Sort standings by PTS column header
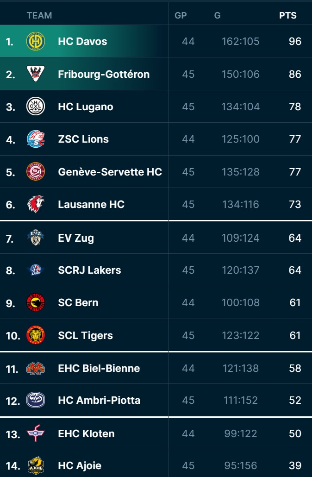Viewport: 312px width, 477px height. [x=287, y=15]
